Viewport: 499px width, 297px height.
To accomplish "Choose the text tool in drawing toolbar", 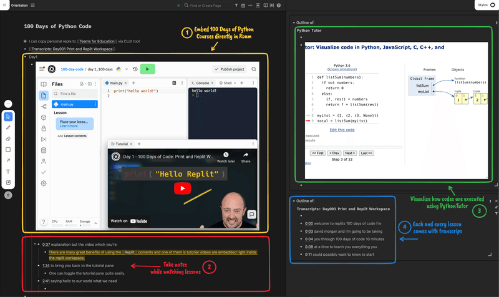I will coord(8,172).
